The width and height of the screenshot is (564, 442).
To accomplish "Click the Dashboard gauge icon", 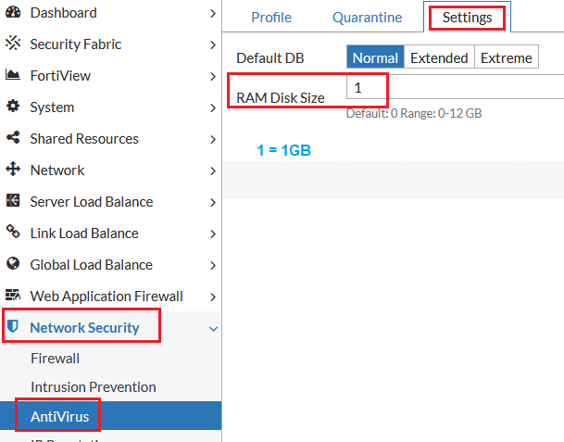I will [13, 13].
